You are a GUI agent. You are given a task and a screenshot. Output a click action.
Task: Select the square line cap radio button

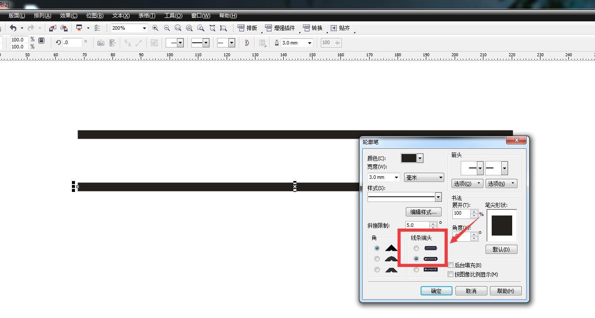tap(416, 270)
